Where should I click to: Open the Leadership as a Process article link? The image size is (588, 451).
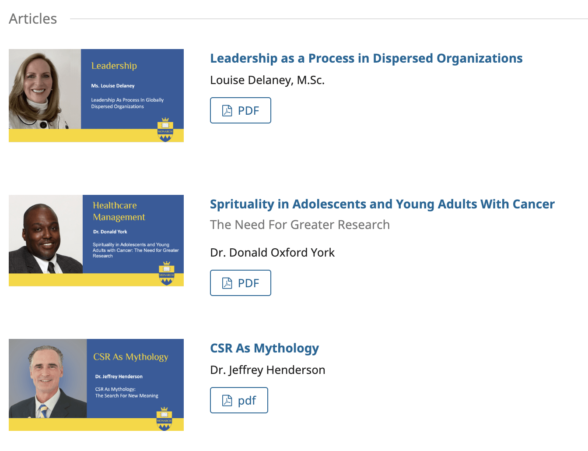[366, 58]
